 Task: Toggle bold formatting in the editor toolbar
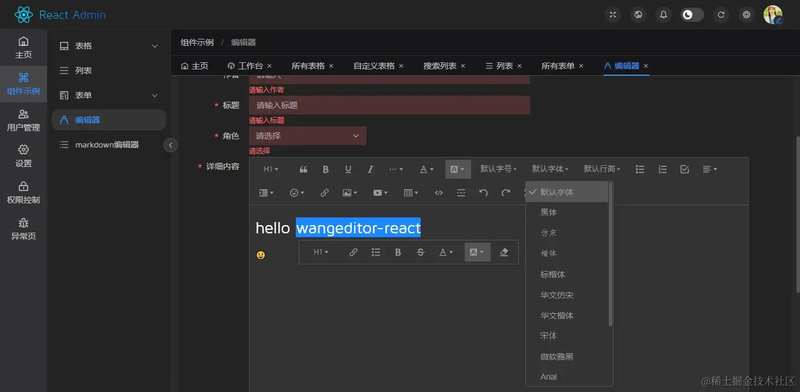[x=325, y=169]
